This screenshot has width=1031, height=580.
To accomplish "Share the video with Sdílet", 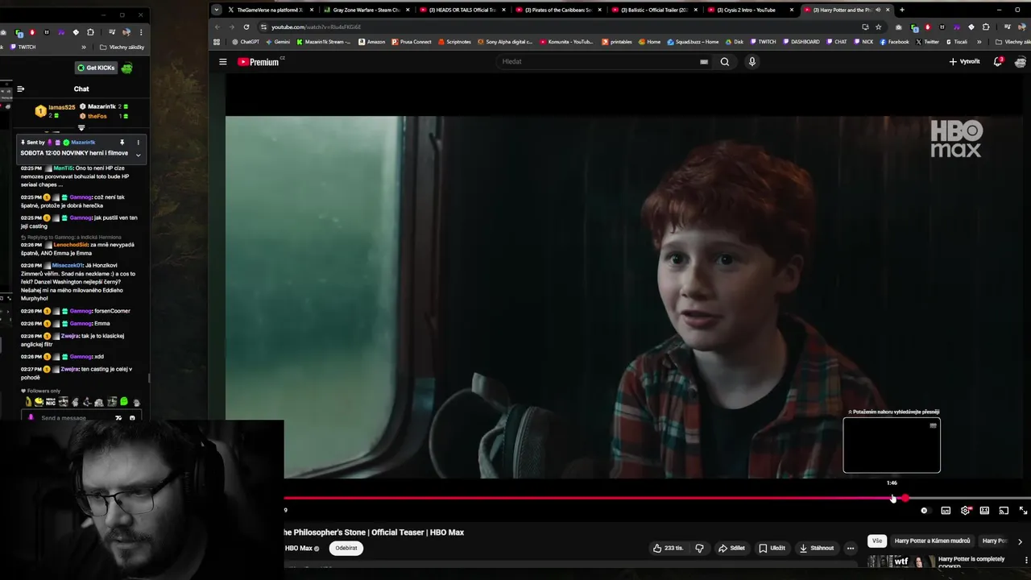I will pyautogui.click(x=731, y=548).
